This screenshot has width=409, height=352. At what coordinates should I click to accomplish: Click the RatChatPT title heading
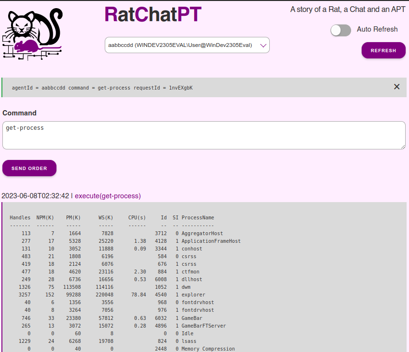pyautogui.click(x=153, y=15)
